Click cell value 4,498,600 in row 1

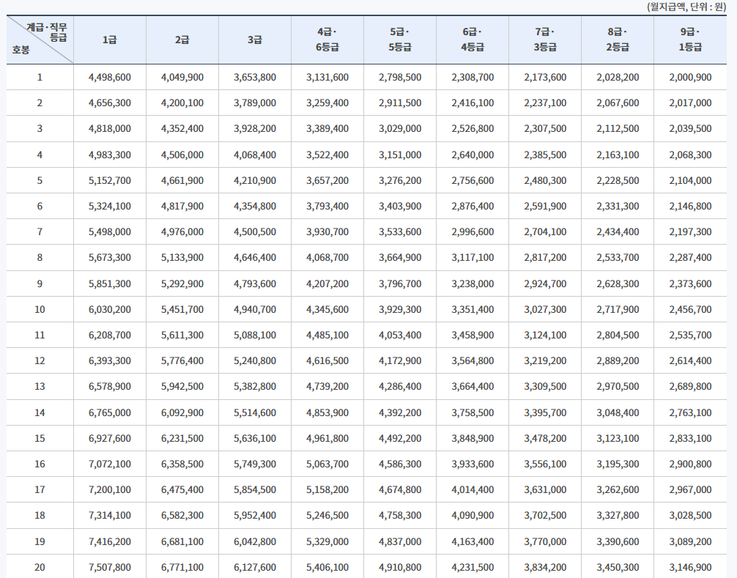[111, 76]
